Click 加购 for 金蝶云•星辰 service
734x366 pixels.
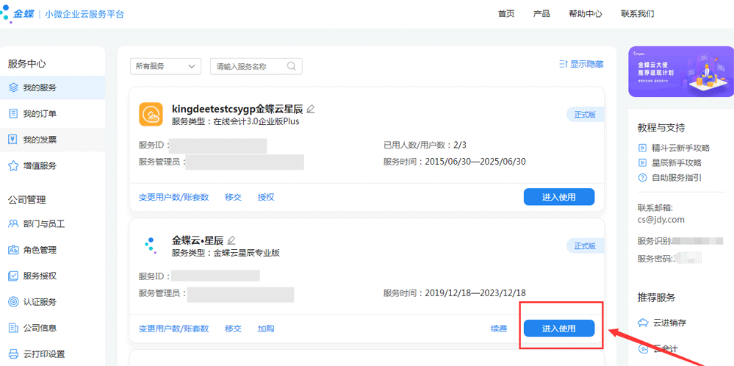(x=266, y=329)
